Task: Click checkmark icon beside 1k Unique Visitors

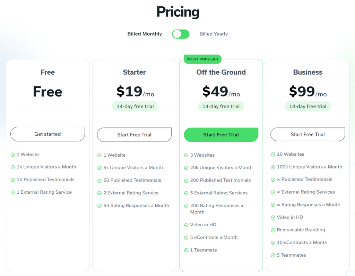Action: click(13, 167)
